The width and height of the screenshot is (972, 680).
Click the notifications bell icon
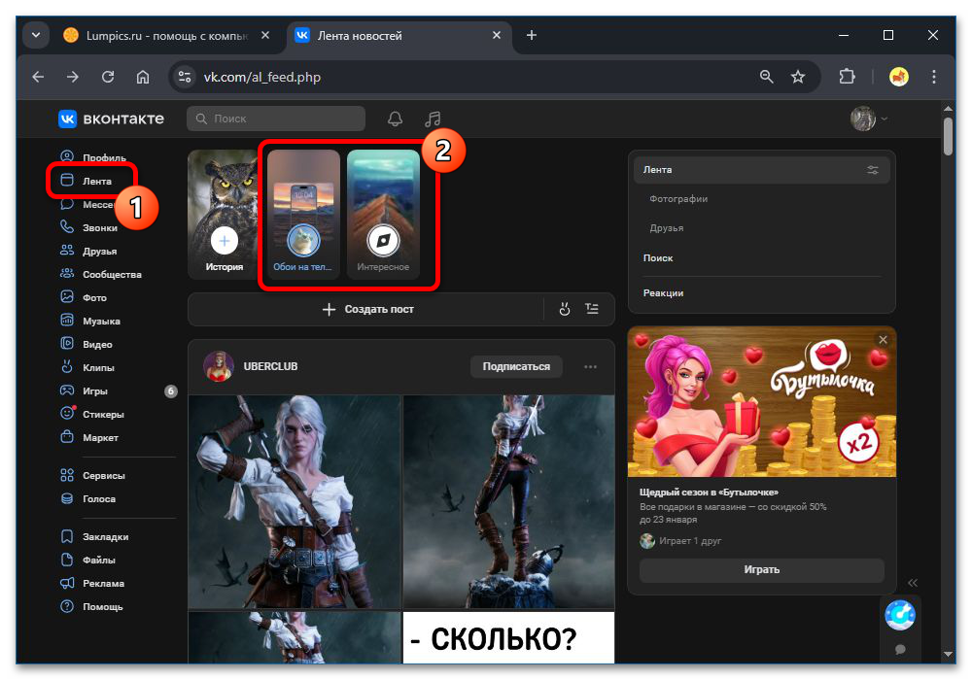(395, 119)
